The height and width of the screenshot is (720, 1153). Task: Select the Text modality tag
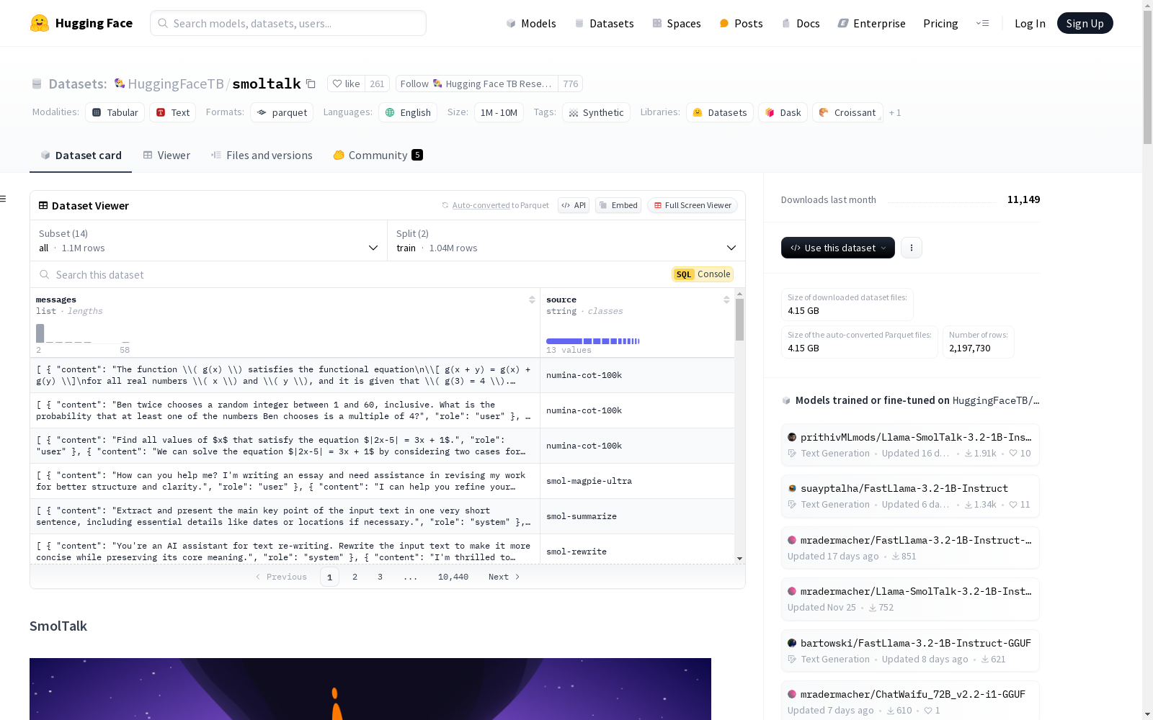pos(173,112)
